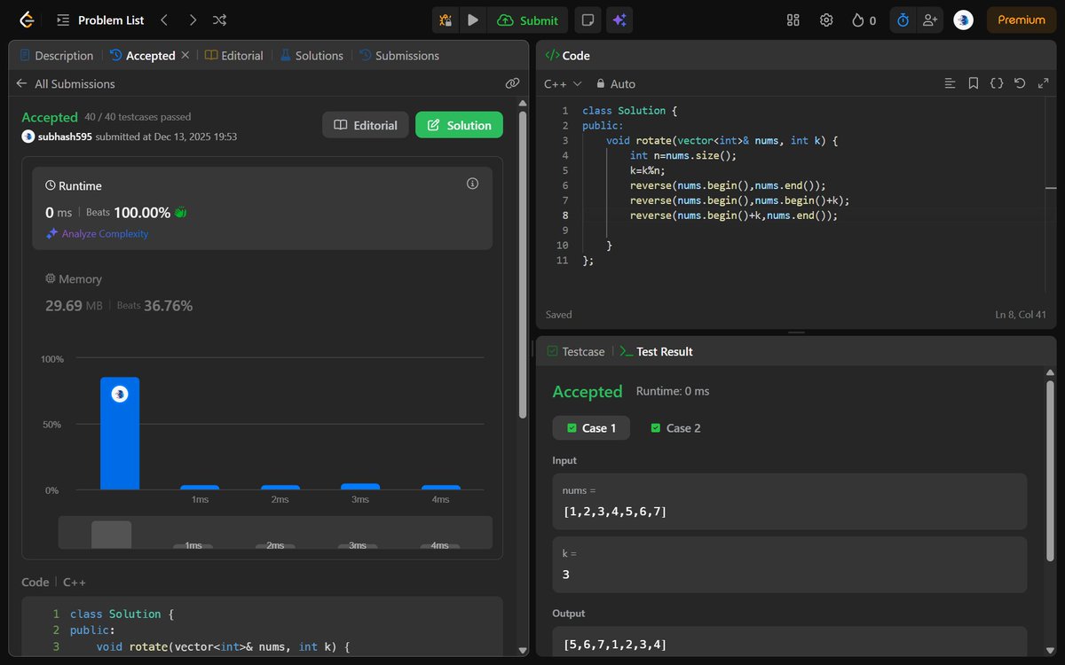
Task: Click the debug bug icon
Action: point(446,20)
